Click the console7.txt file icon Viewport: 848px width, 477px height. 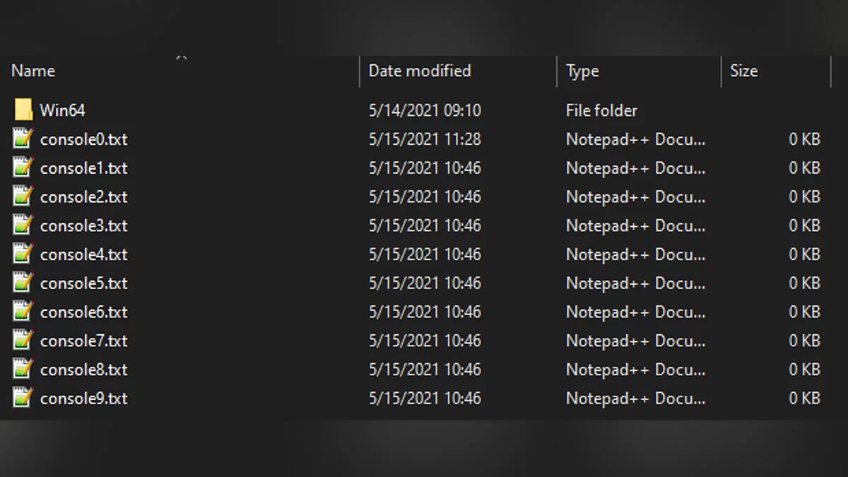tap(23, 341)
